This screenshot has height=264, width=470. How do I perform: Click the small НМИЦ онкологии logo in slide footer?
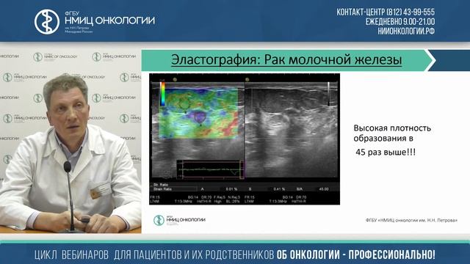point(179,220)
